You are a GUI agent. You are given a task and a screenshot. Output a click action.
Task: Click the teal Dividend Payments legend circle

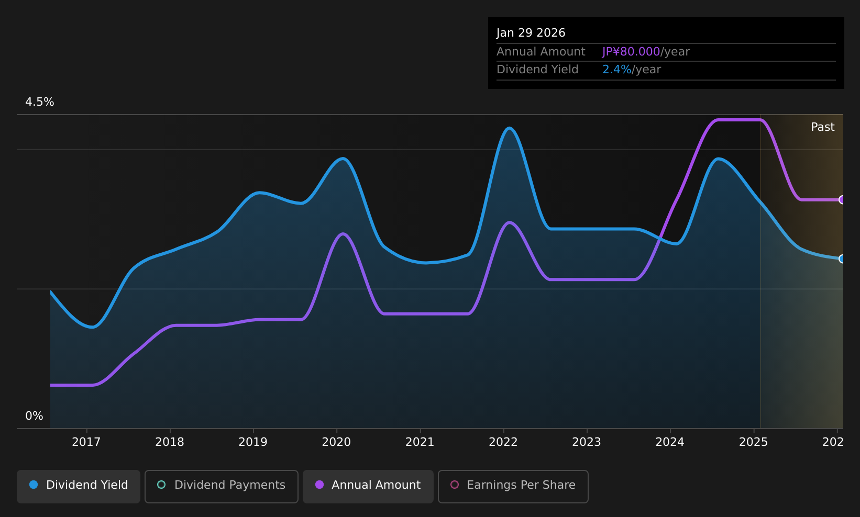[x=161, y=485]
